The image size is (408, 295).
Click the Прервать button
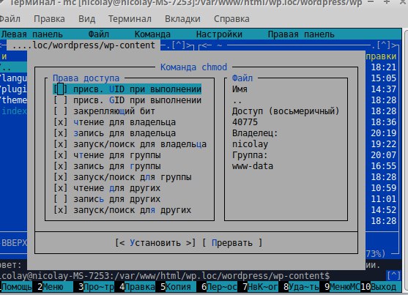(x=232, y=243)
